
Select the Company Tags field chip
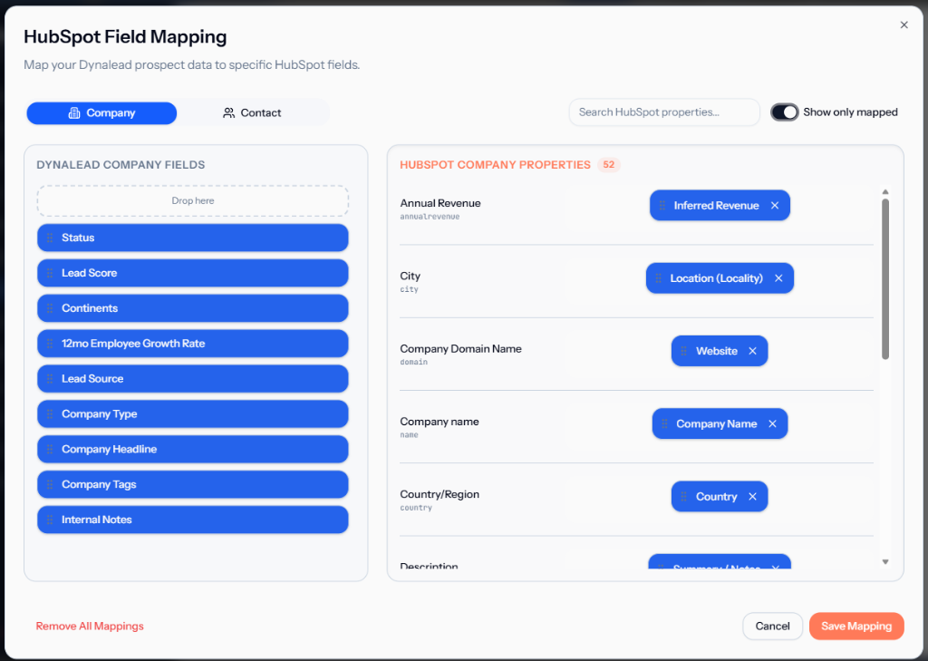point(193,484)
